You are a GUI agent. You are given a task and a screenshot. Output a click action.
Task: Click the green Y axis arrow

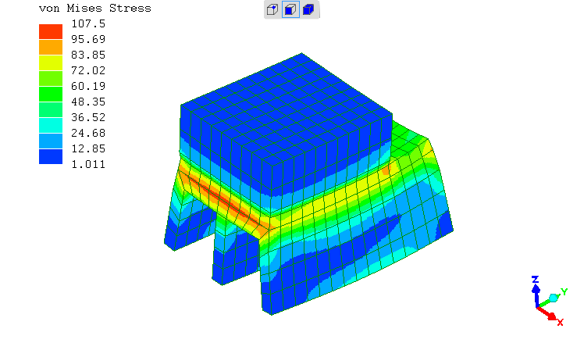(563, 293)
